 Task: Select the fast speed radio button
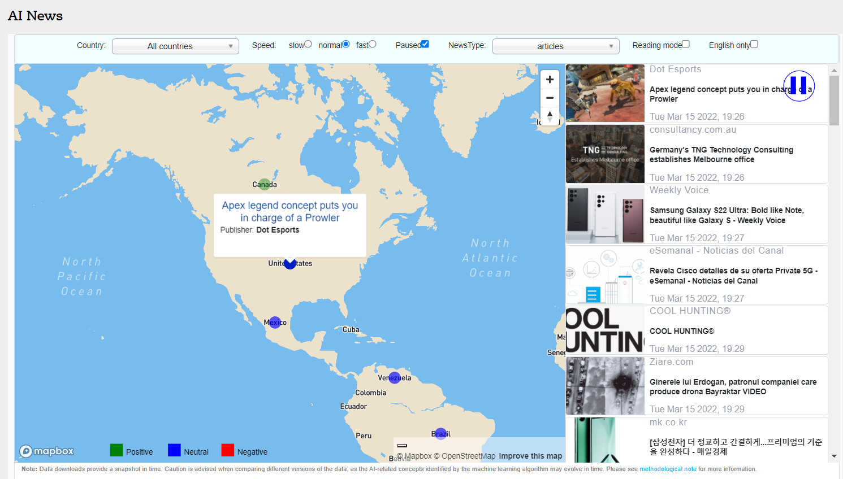[x=373, y=44]
